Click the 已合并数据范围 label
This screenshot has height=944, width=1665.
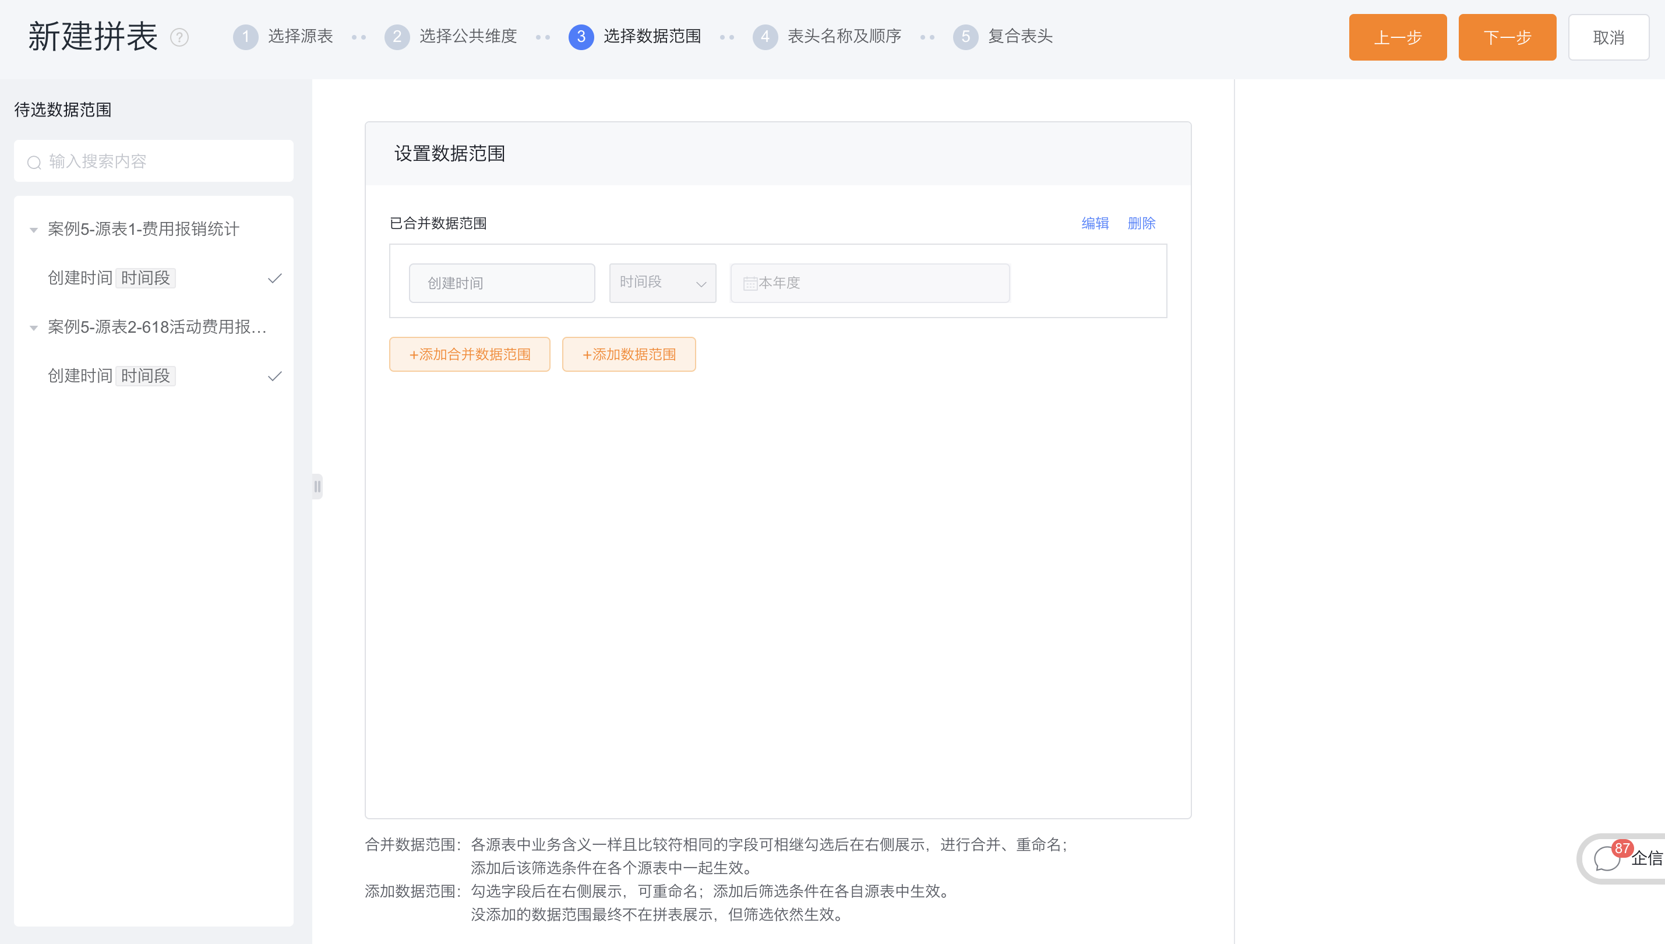click(438, 223)
